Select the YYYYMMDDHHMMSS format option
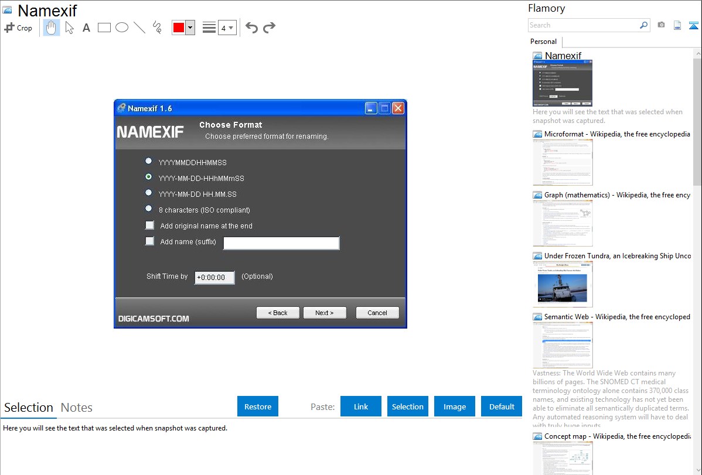702x475 pixels. 149,161
